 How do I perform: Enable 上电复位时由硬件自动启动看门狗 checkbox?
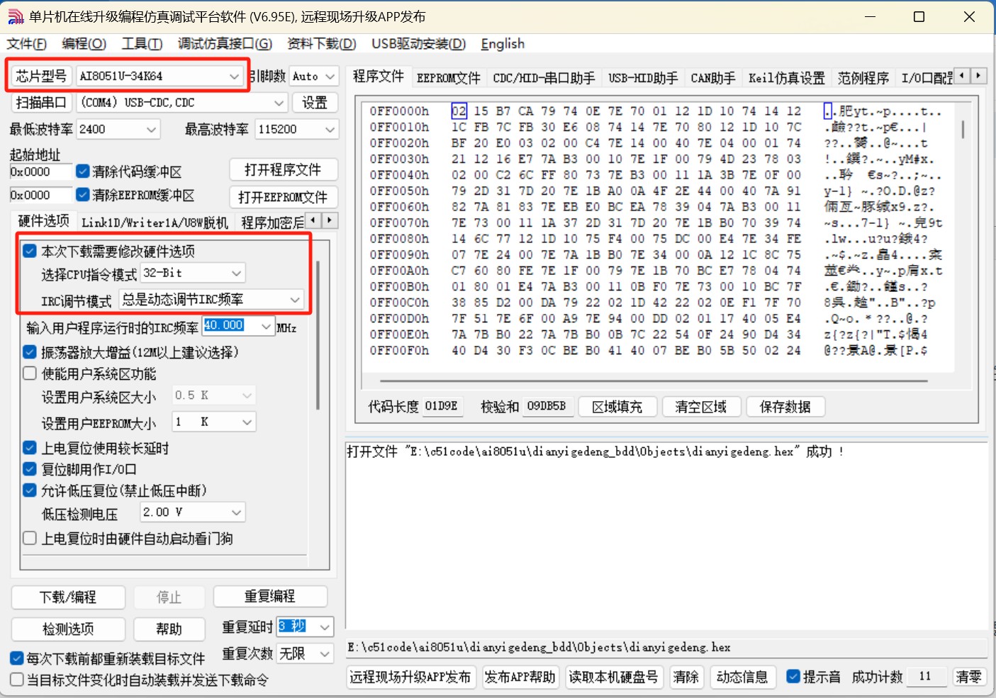[30, 539]
